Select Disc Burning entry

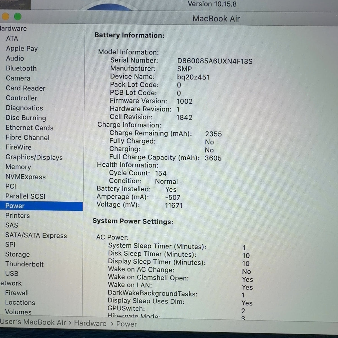(26, 118)
